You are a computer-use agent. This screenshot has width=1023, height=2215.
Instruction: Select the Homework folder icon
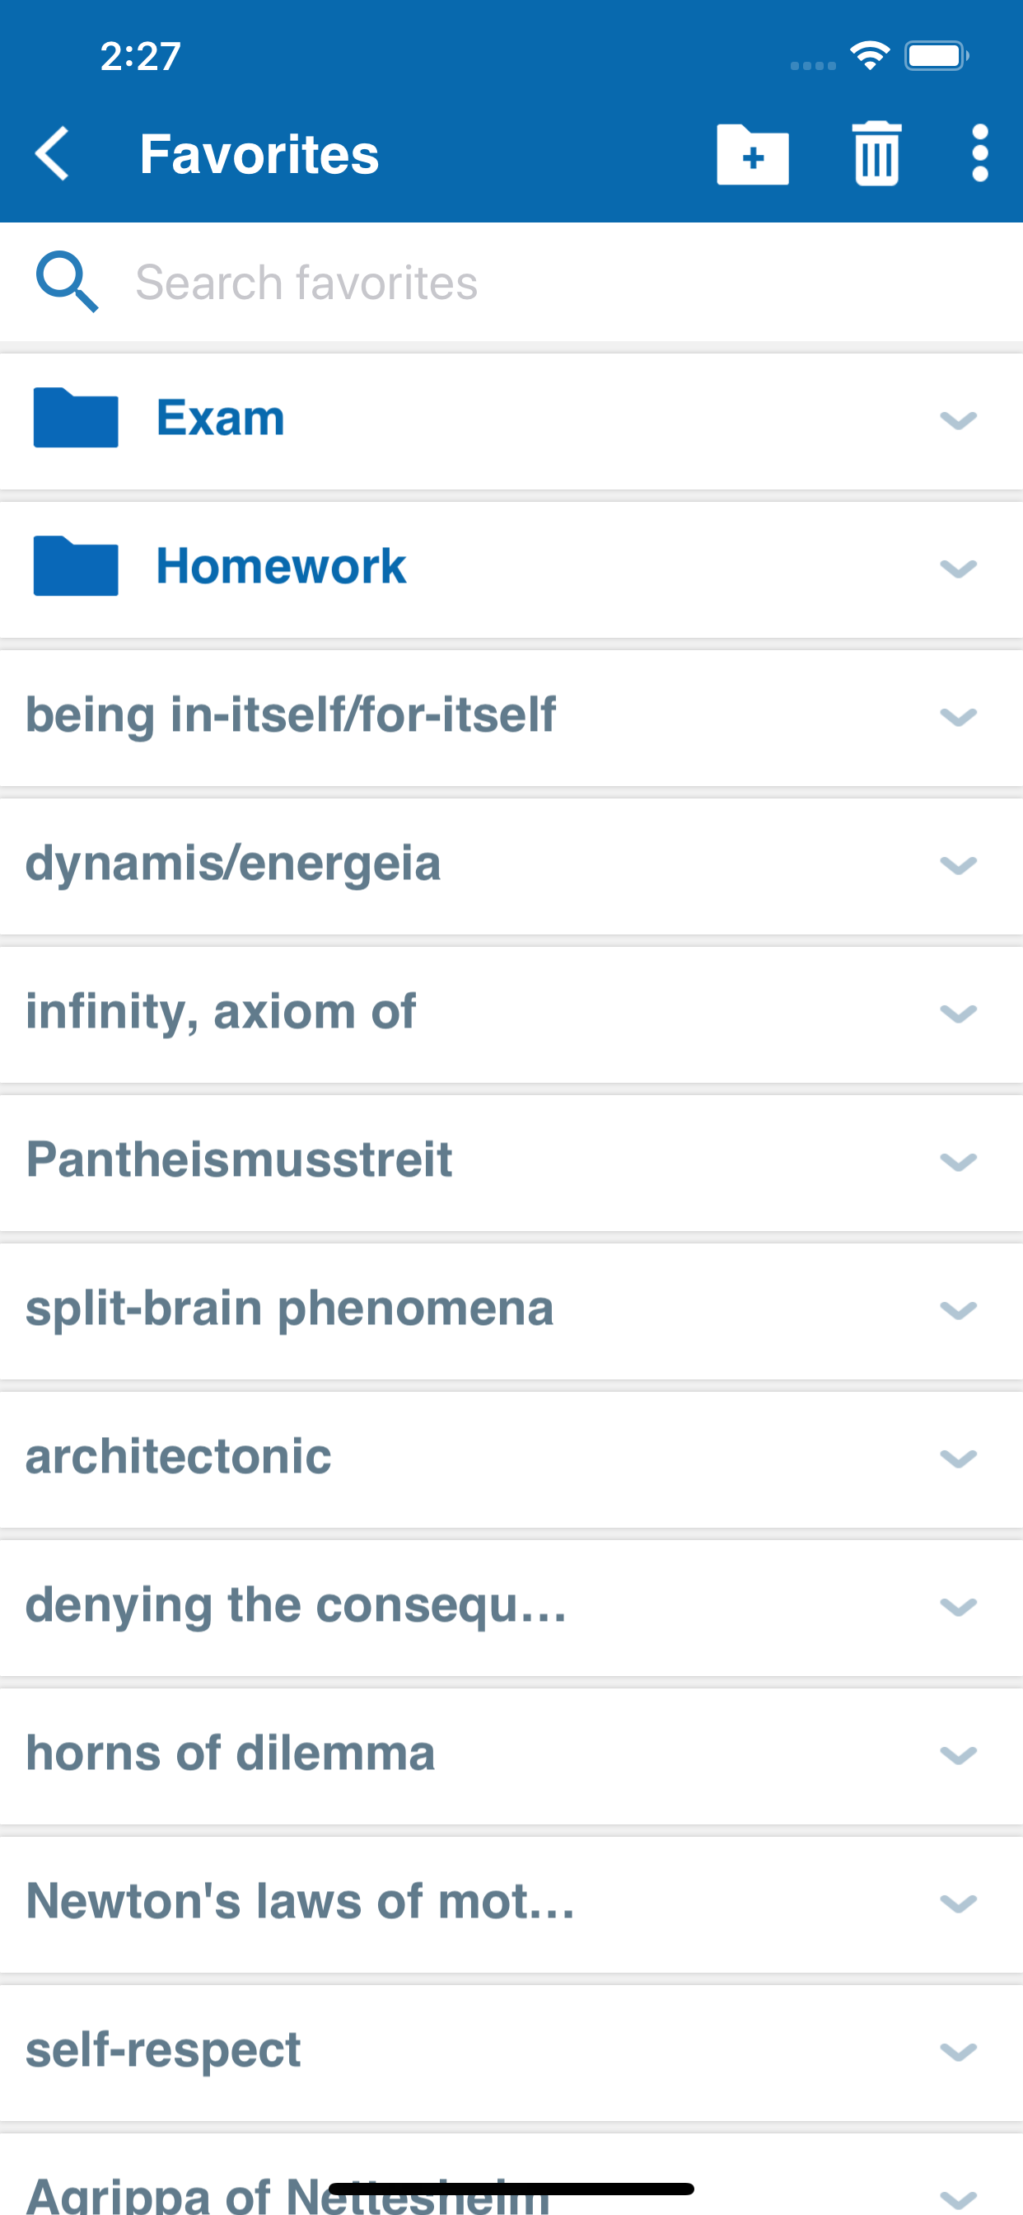pos(75,567)
